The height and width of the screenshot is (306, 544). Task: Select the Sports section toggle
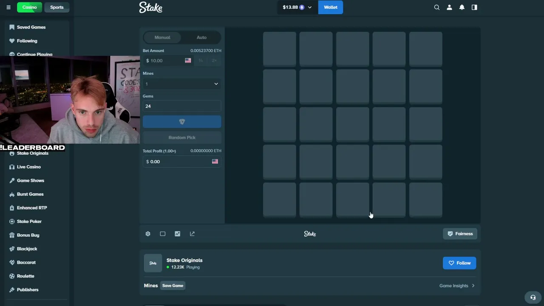click(57, 7)
